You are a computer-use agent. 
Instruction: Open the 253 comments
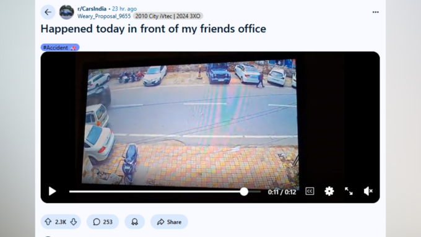pyautogui.click(x=103, y=222)
